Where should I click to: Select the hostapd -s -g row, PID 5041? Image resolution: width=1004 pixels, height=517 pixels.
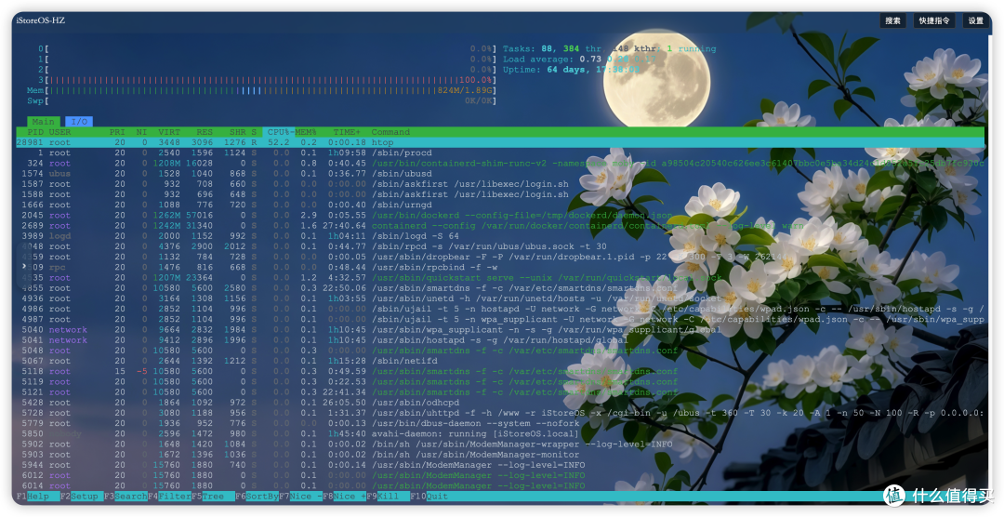500,340
